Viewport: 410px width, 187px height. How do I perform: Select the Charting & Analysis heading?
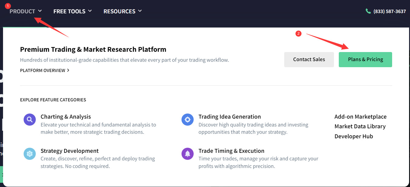pos(66,116)
